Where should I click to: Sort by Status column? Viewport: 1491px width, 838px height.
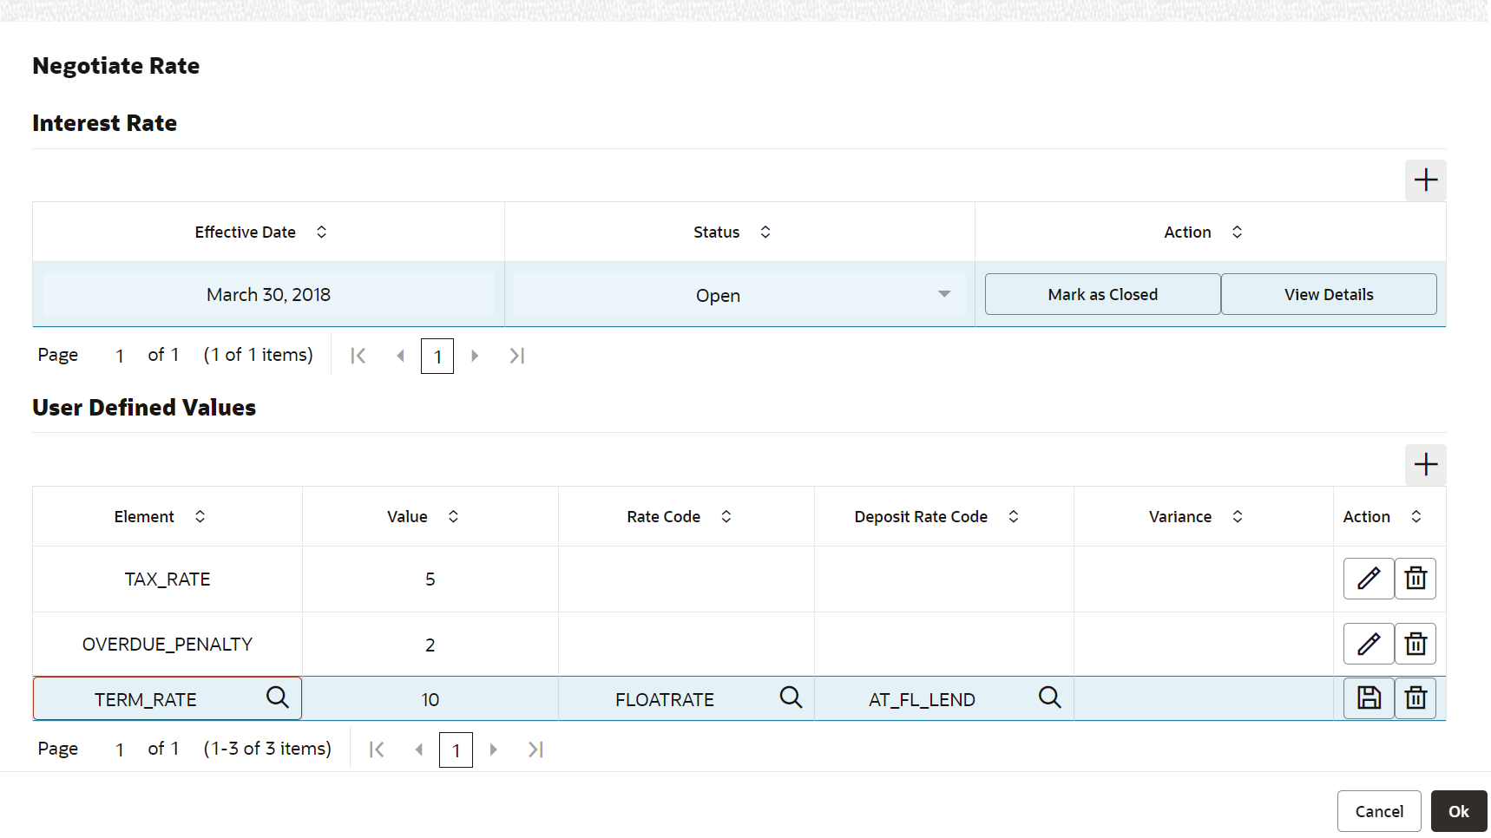click(765, 232)
